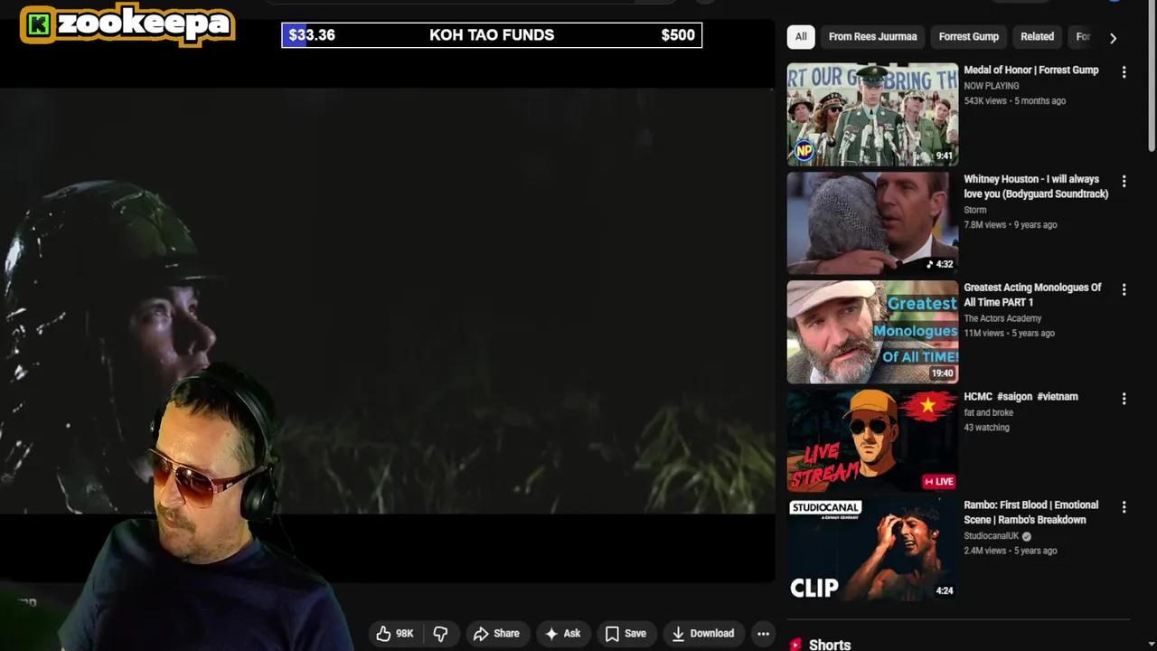The image size is (1157, 651).
Task: Open Greatest Monologues Of All Time thumbnail
Action: [872, 332]
